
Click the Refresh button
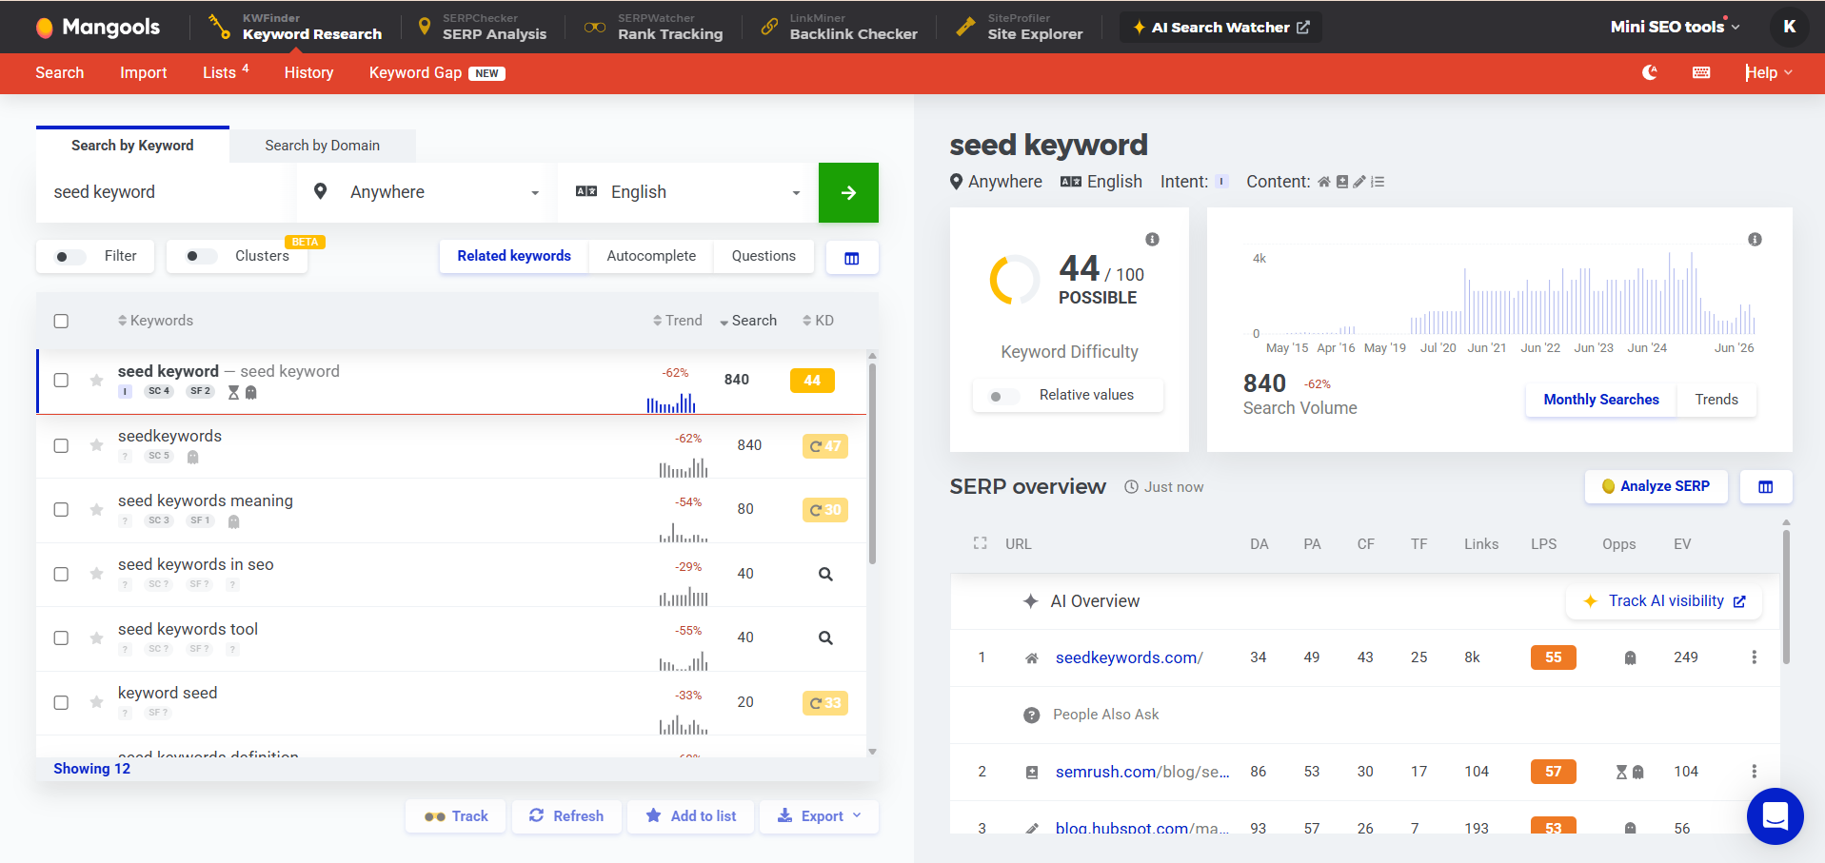pos(566,816)
